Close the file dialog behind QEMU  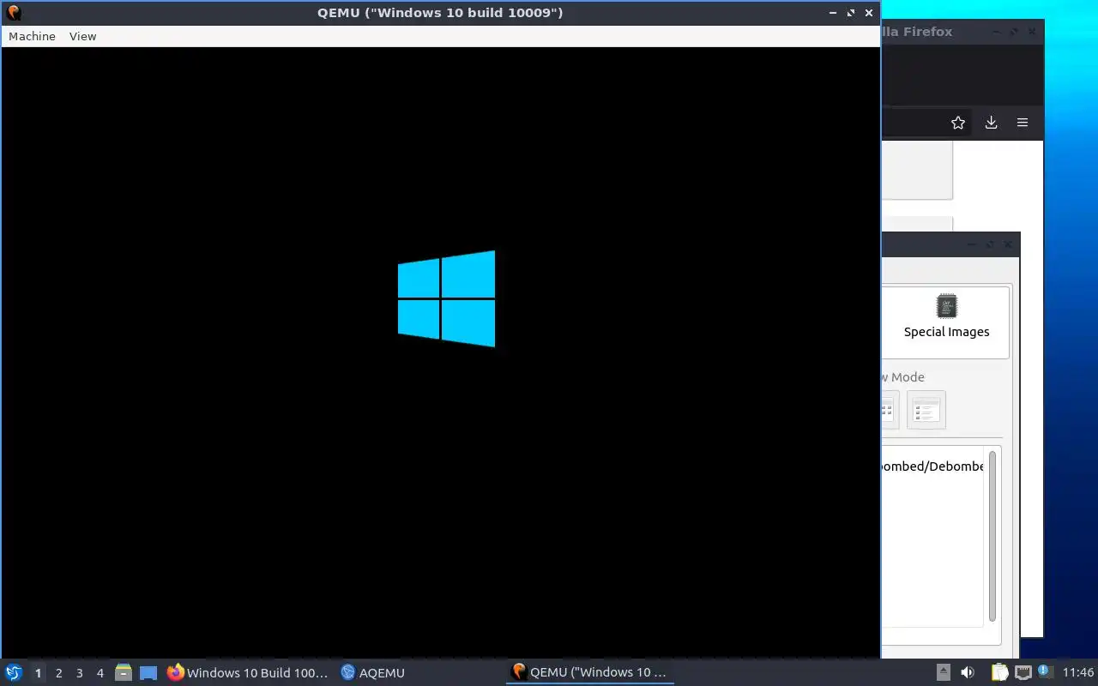point(1008,244)
